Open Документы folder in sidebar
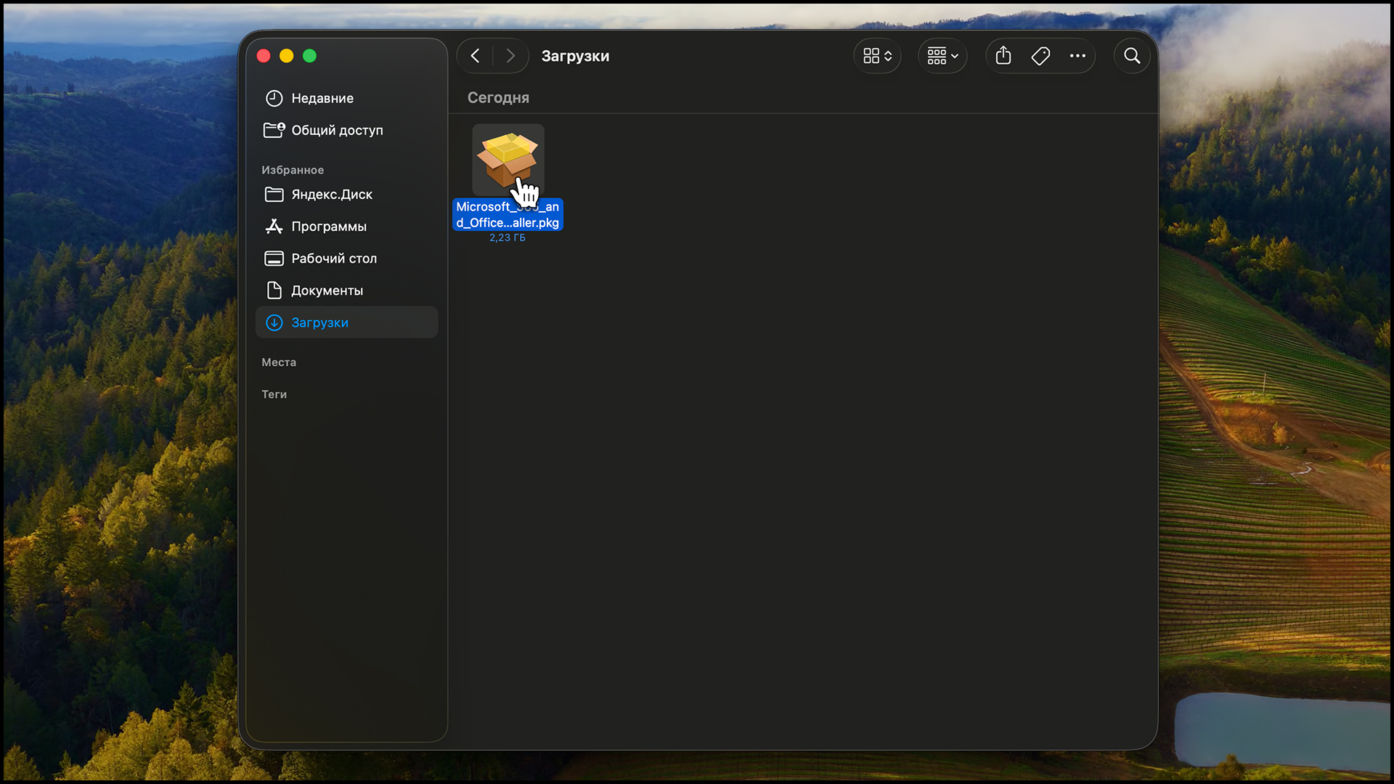Image resolution: width=1394 pixels, height=784 pixels. tap(327, 290)
